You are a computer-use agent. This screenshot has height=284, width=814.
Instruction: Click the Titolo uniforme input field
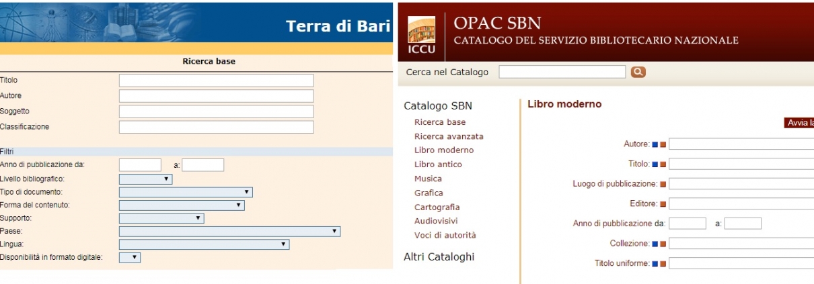[x=741, y=264]
